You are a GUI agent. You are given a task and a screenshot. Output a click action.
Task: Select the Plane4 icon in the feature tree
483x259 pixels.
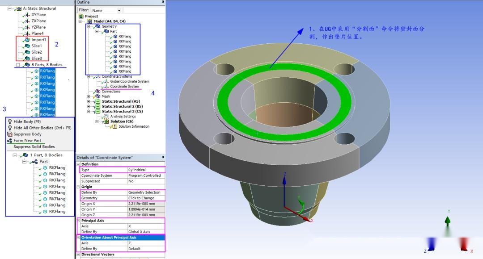[27, 33]
